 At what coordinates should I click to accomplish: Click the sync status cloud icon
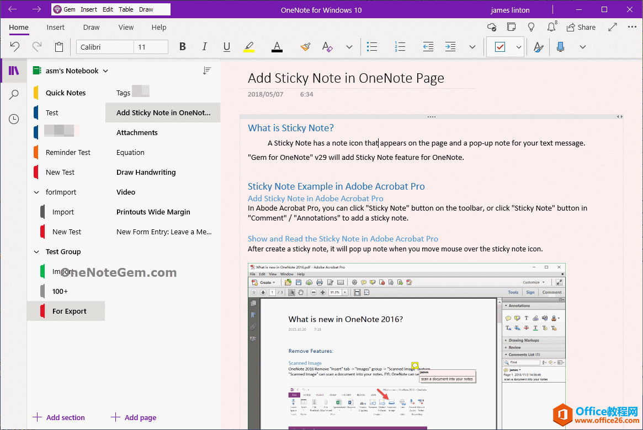[x=492, y=28]
